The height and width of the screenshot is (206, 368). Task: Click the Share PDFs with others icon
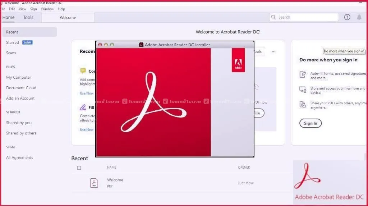point(303,104)
